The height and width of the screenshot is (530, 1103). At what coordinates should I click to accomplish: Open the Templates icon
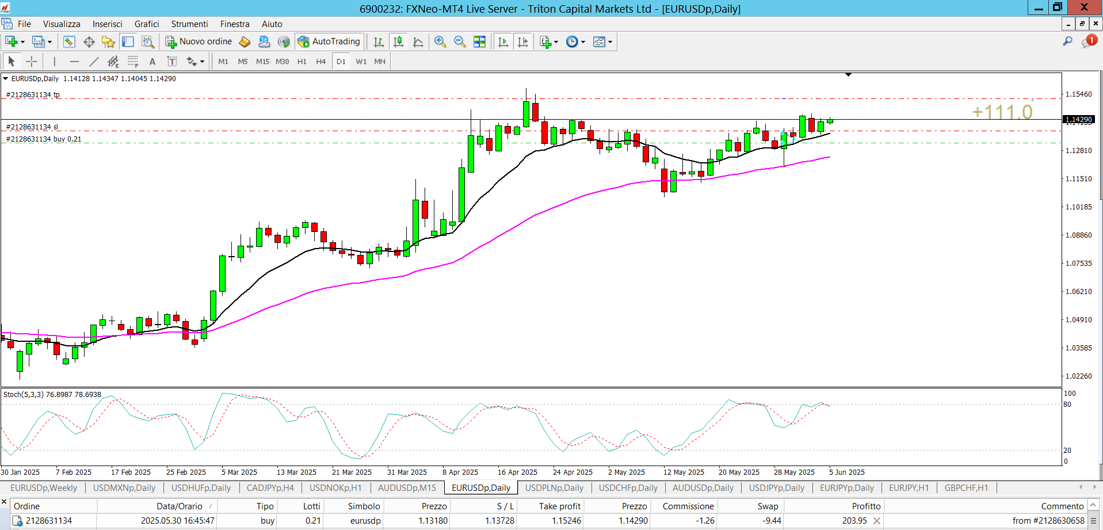599,41
